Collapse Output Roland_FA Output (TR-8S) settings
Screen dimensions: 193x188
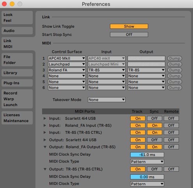click(x=45, y=147)
